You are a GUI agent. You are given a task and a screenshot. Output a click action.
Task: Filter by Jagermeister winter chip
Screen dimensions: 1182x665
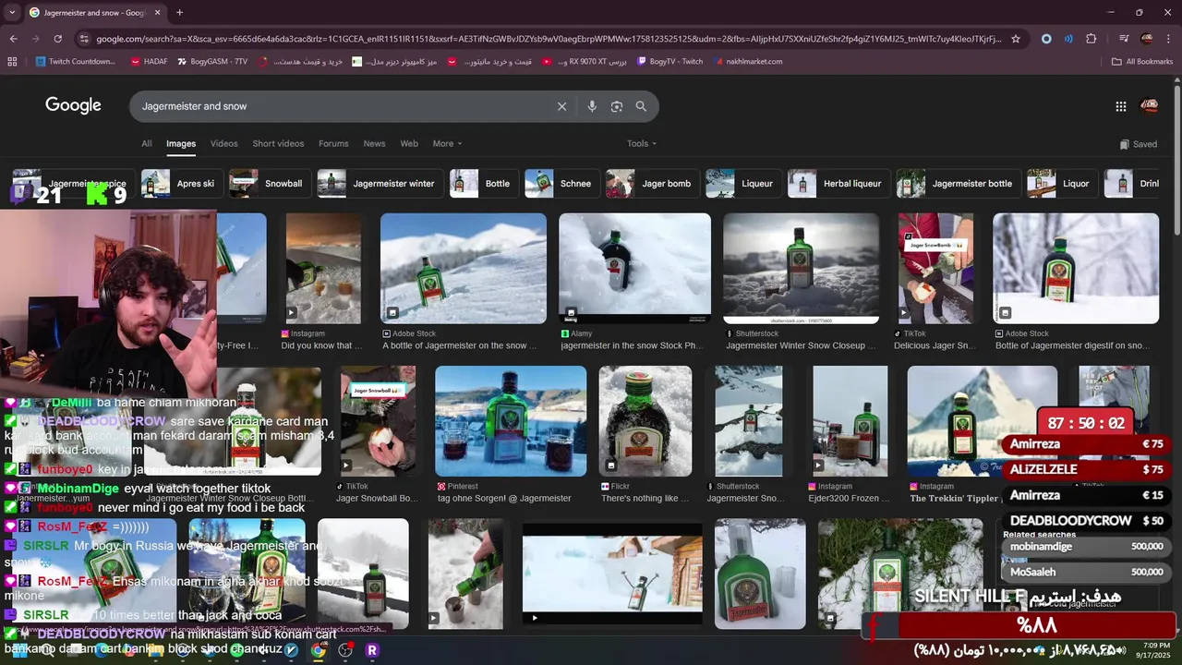(x=379, y=184)
